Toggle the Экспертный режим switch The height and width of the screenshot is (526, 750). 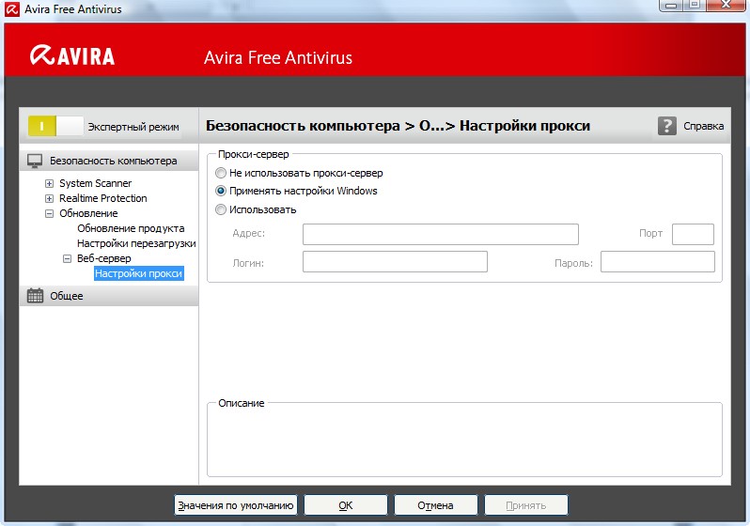[x=55, y=126]
